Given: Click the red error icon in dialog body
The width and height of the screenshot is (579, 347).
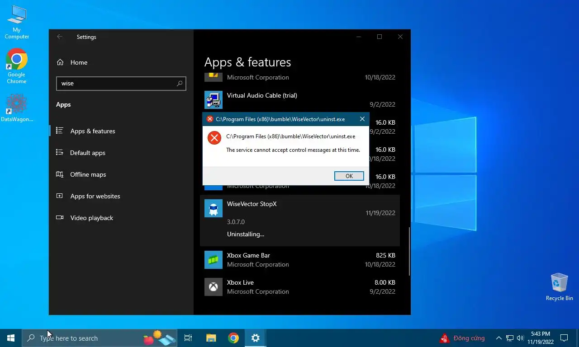Looking at the screenshot, I should (x=214, y=138).
